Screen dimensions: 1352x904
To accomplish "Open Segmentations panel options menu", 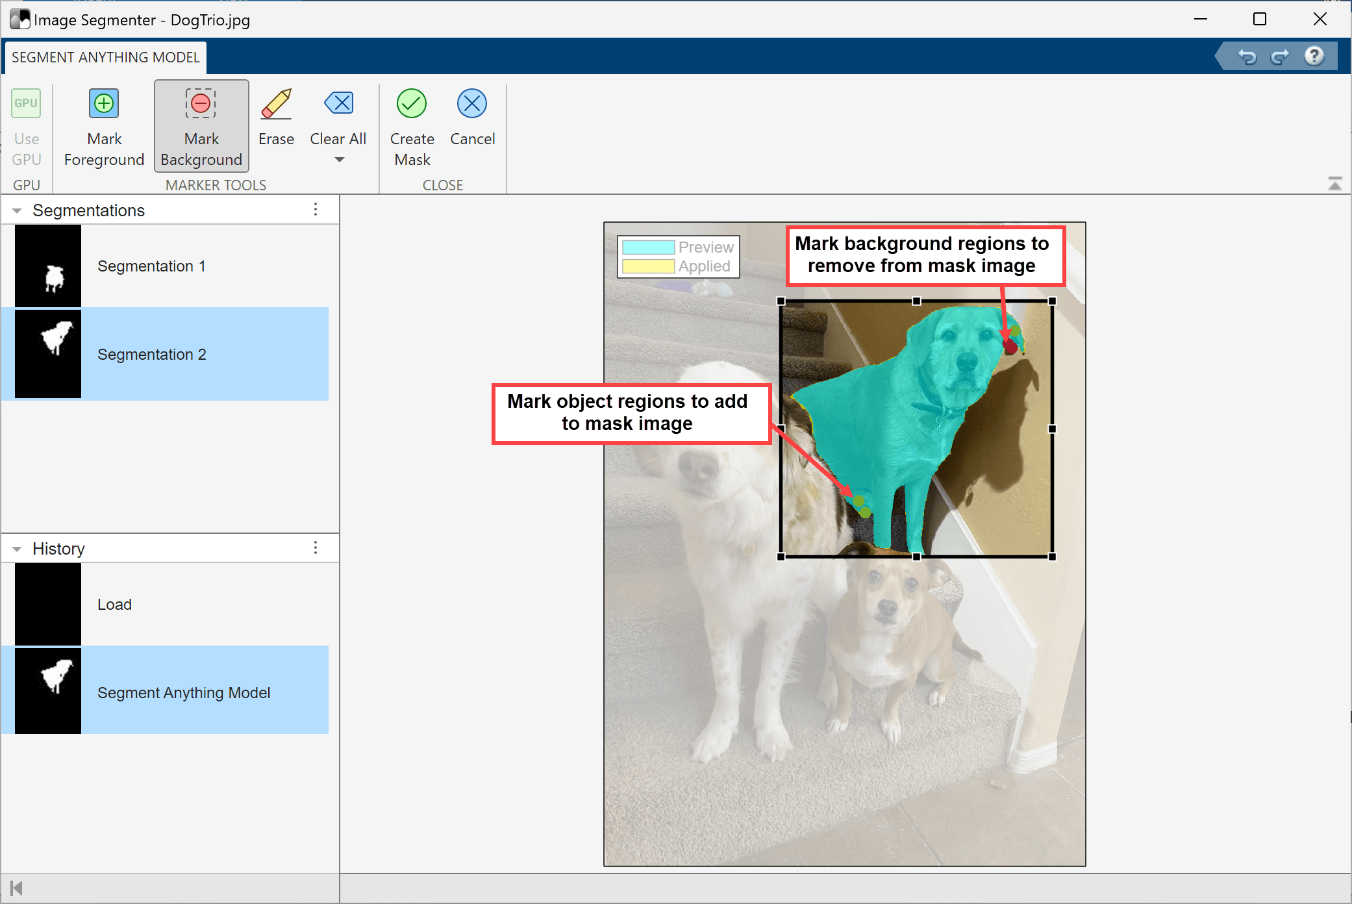I will point(316,210).
